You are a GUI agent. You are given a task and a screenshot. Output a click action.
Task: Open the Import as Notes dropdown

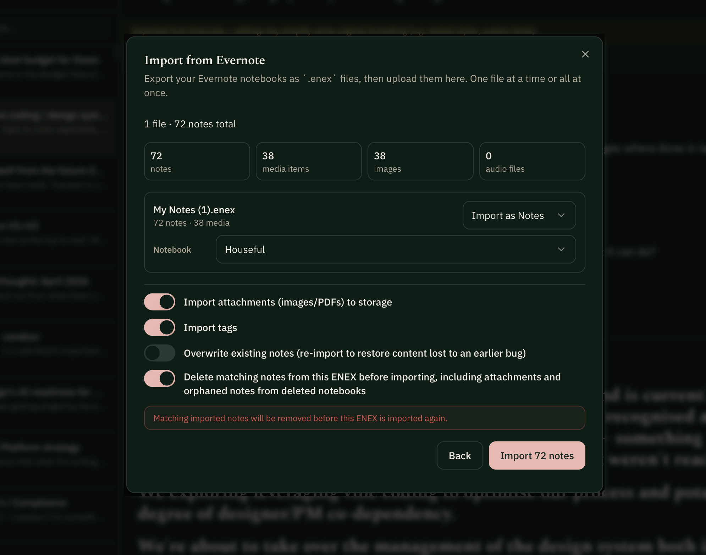tap(519, 215)
